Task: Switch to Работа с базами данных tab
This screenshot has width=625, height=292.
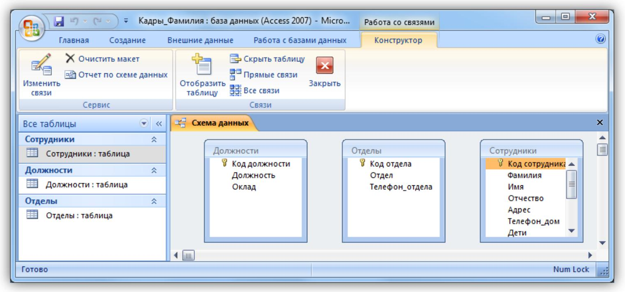Action: (x=300, y=40)
